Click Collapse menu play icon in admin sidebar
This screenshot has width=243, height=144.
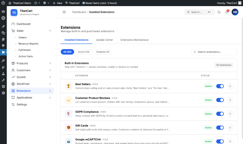[3, 93]
